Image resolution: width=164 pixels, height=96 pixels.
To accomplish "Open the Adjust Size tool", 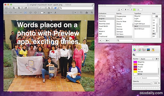I will [92, 13].
